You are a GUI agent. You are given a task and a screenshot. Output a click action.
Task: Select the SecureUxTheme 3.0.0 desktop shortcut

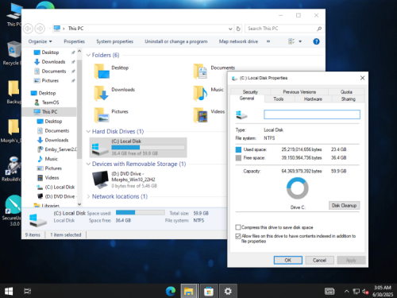coord(12,211)
